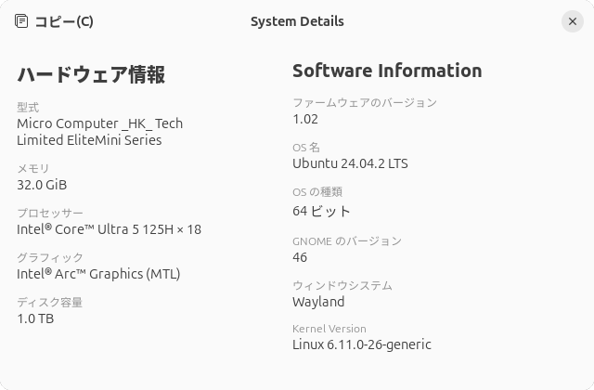
Task: Click the 型式 field label
Action: (28, 108)
